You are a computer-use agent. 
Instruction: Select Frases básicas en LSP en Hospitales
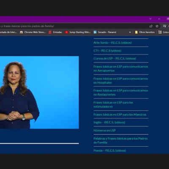pos(121,81)
